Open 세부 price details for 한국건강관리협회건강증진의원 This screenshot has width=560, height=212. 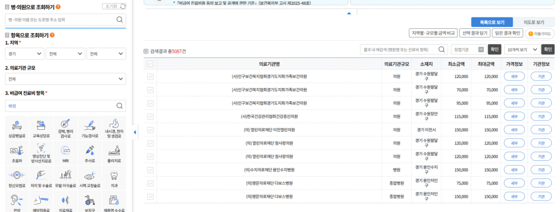point(514,116)
